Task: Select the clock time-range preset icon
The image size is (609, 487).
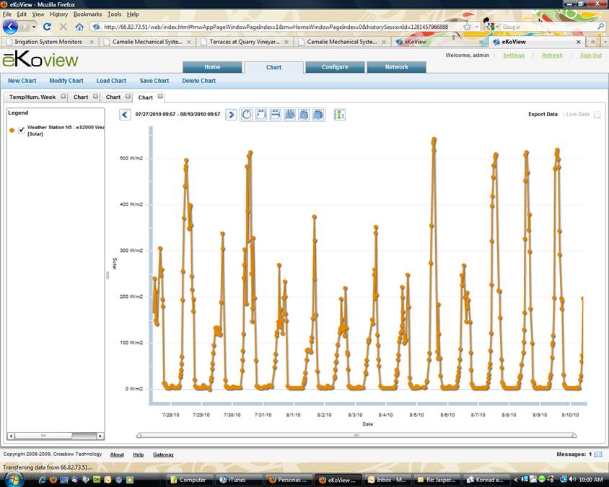Action: 247,115
